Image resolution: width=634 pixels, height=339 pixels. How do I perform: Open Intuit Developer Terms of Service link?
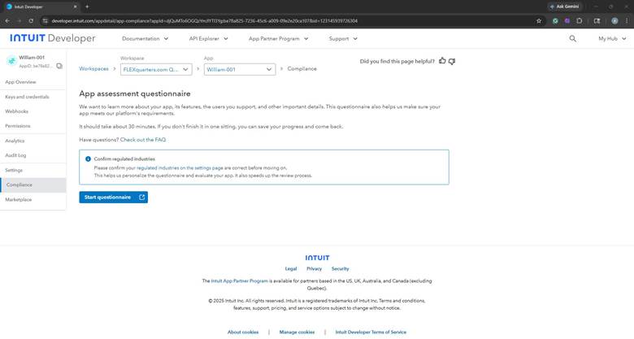[x=371, y=332]
